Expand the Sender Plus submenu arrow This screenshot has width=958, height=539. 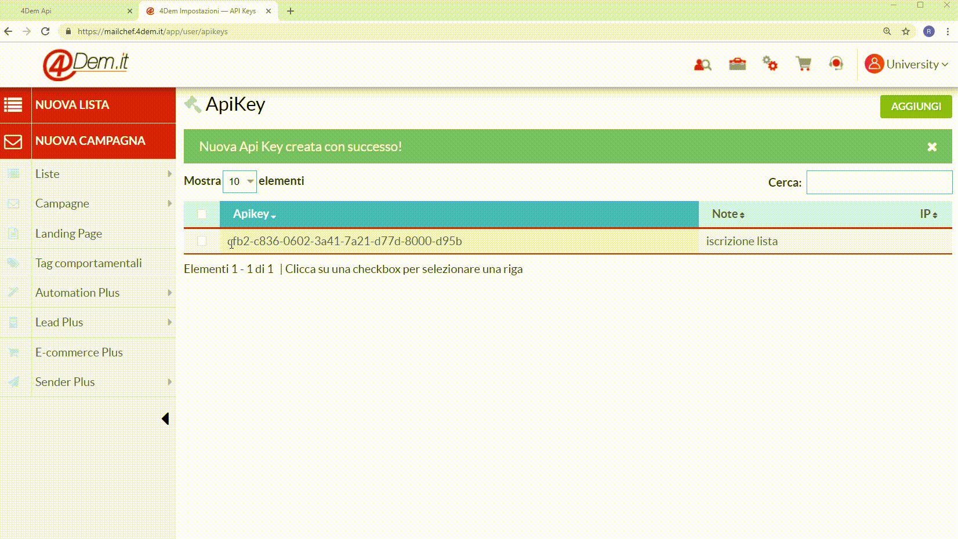coord(169,382)
